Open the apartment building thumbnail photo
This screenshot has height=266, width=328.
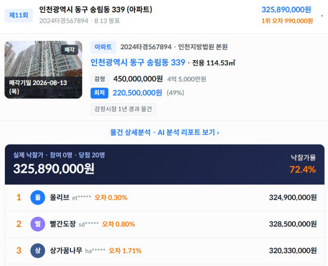tap(43, 70)
